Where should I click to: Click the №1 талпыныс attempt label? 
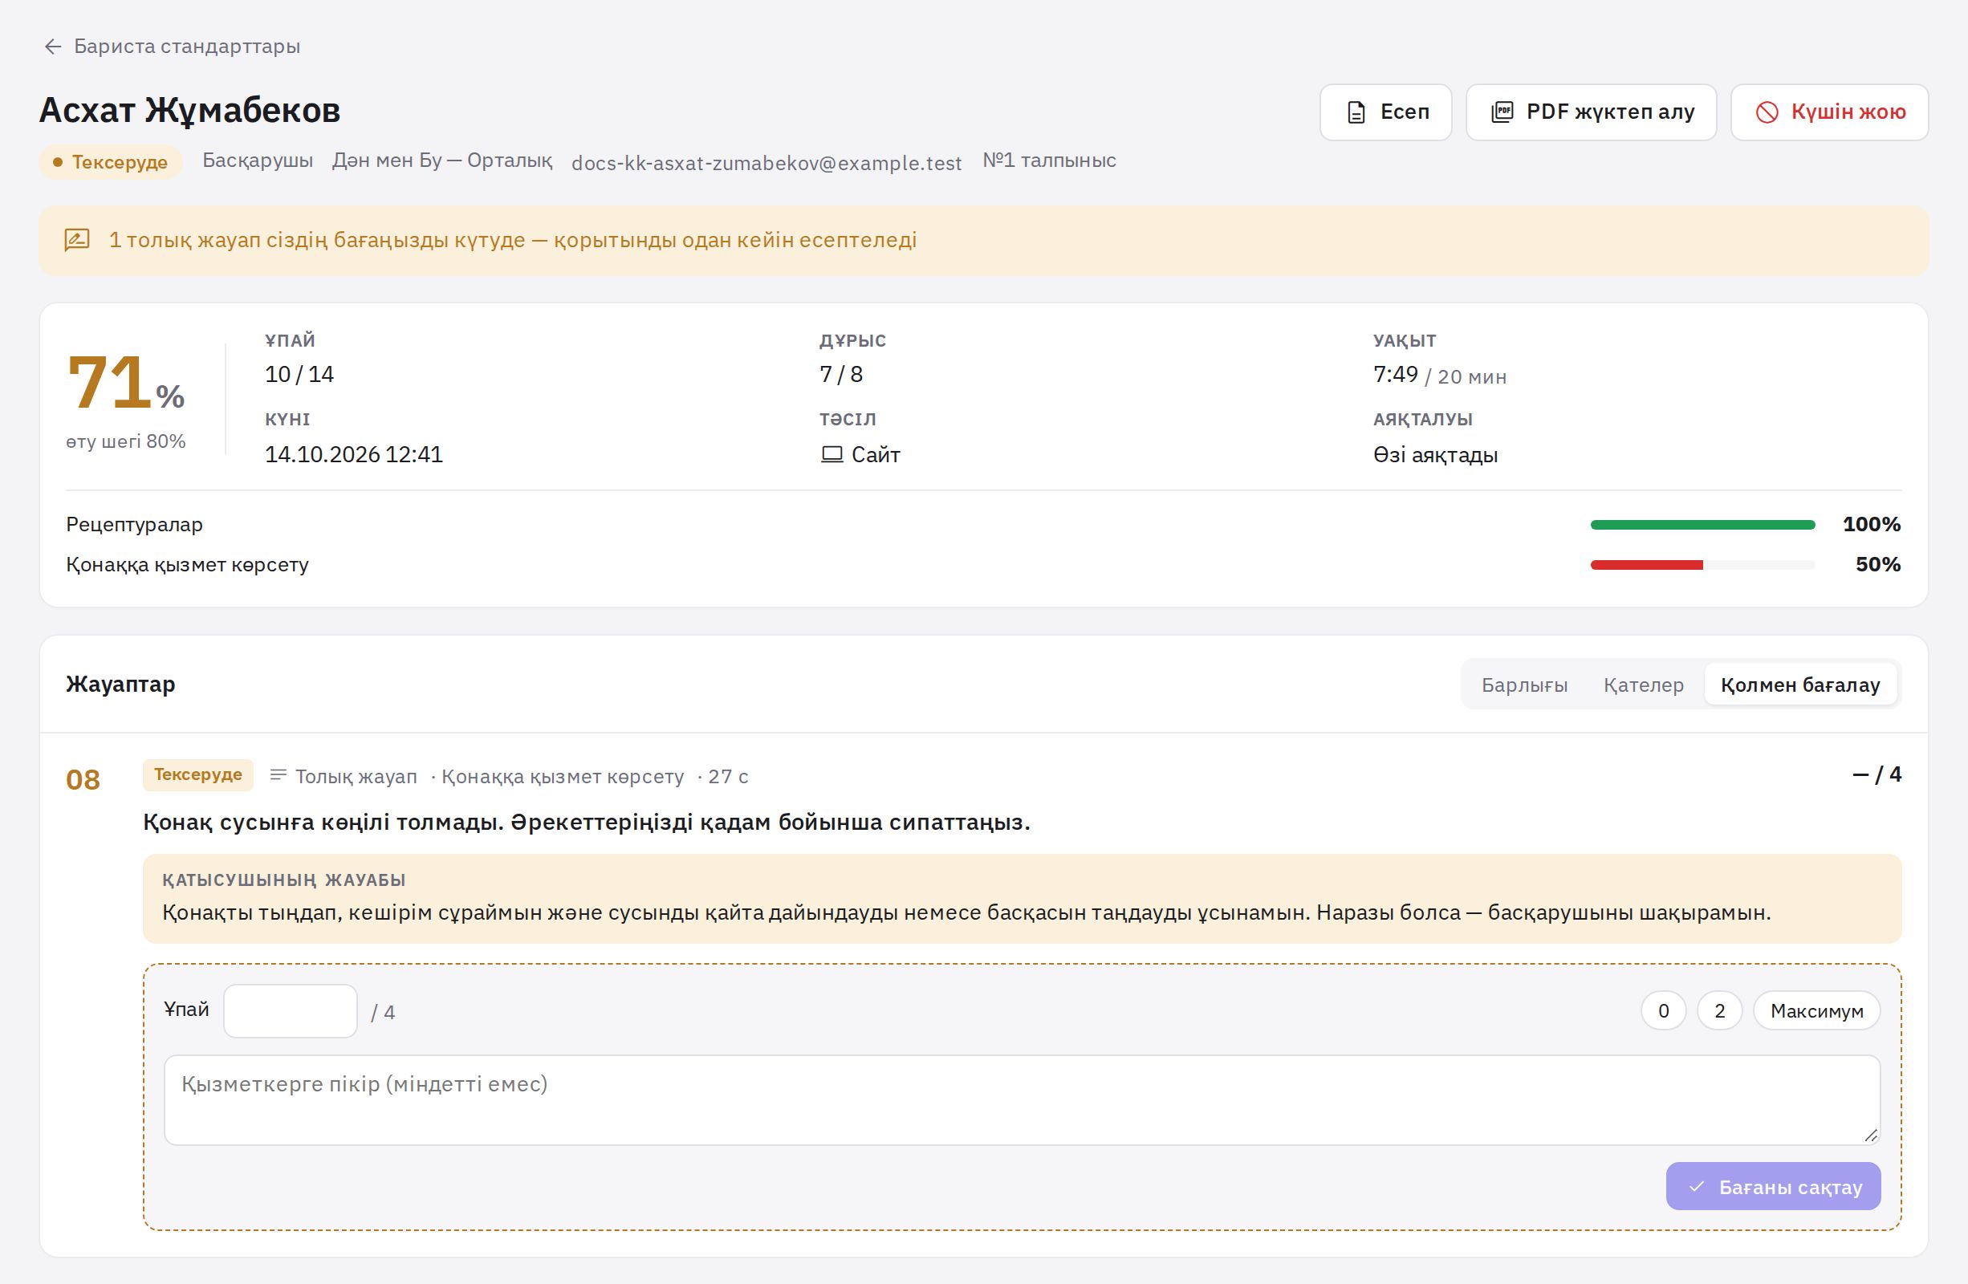coord(1048,160)
